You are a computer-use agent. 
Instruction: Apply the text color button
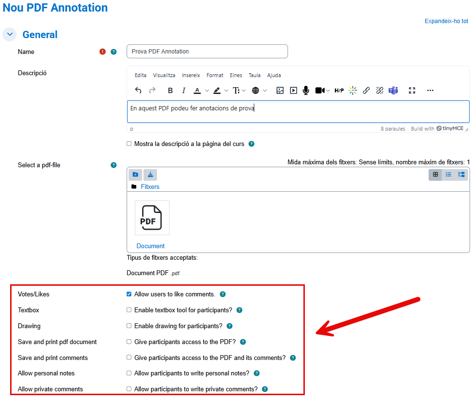[x=197, y=91]
